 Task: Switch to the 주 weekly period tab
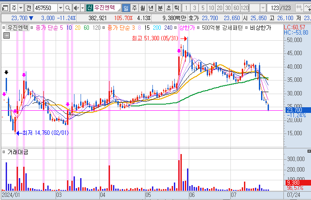point(134,8)
